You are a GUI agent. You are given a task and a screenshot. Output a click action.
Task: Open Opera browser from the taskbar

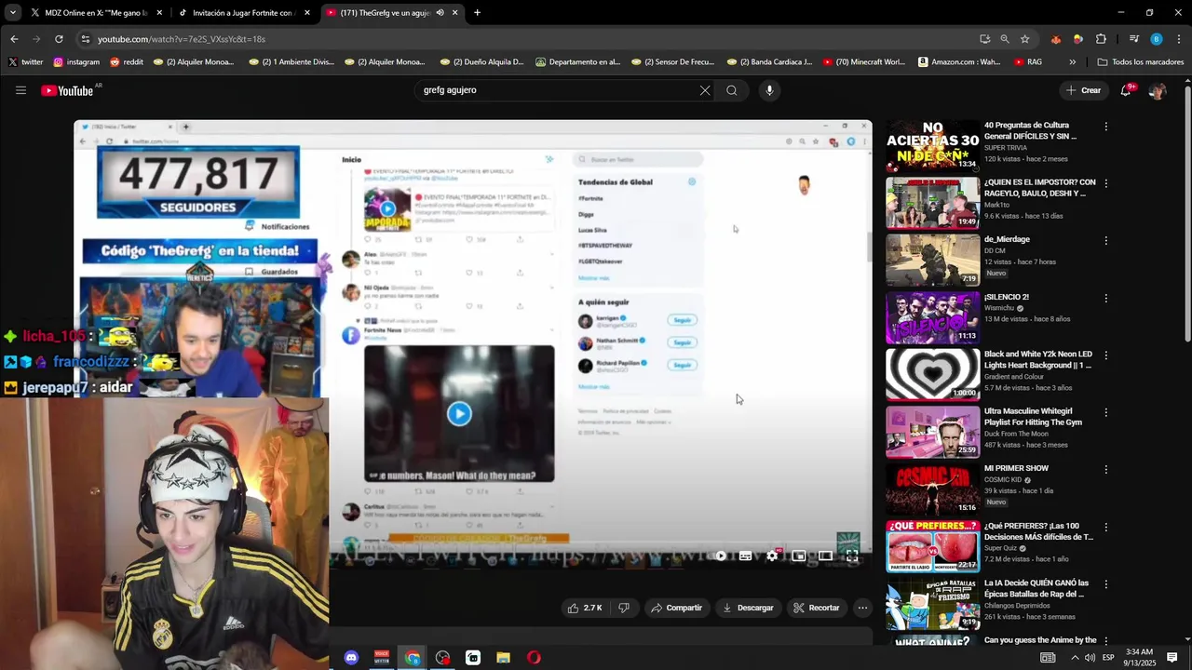tap(534, 658)
